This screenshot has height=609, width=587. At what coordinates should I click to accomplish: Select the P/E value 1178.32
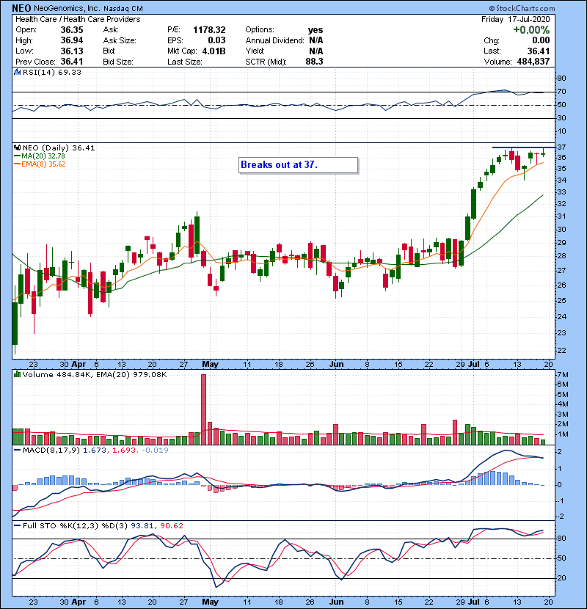coord(209,30)
